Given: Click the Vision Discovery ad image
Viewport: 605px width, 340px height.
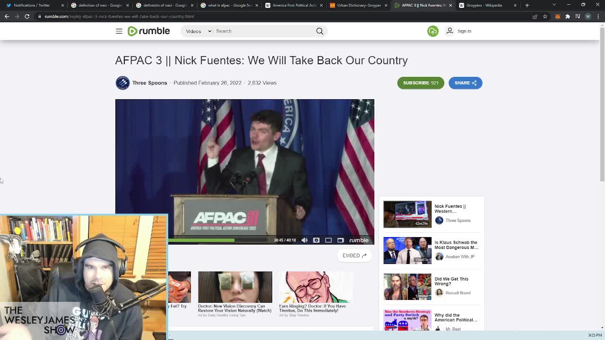Looking at the screenshot, I should pyautogui.click(x=235, y=287).
